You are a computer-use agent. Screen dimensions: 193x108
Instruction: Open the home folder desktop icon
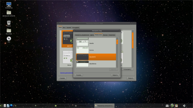tap(9, 13)
